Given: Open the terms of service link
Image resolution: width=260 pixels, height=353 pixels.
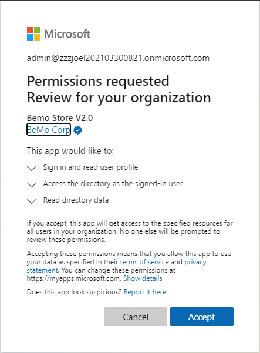Looking at the screenshot, I should click(x=144, y=262).
